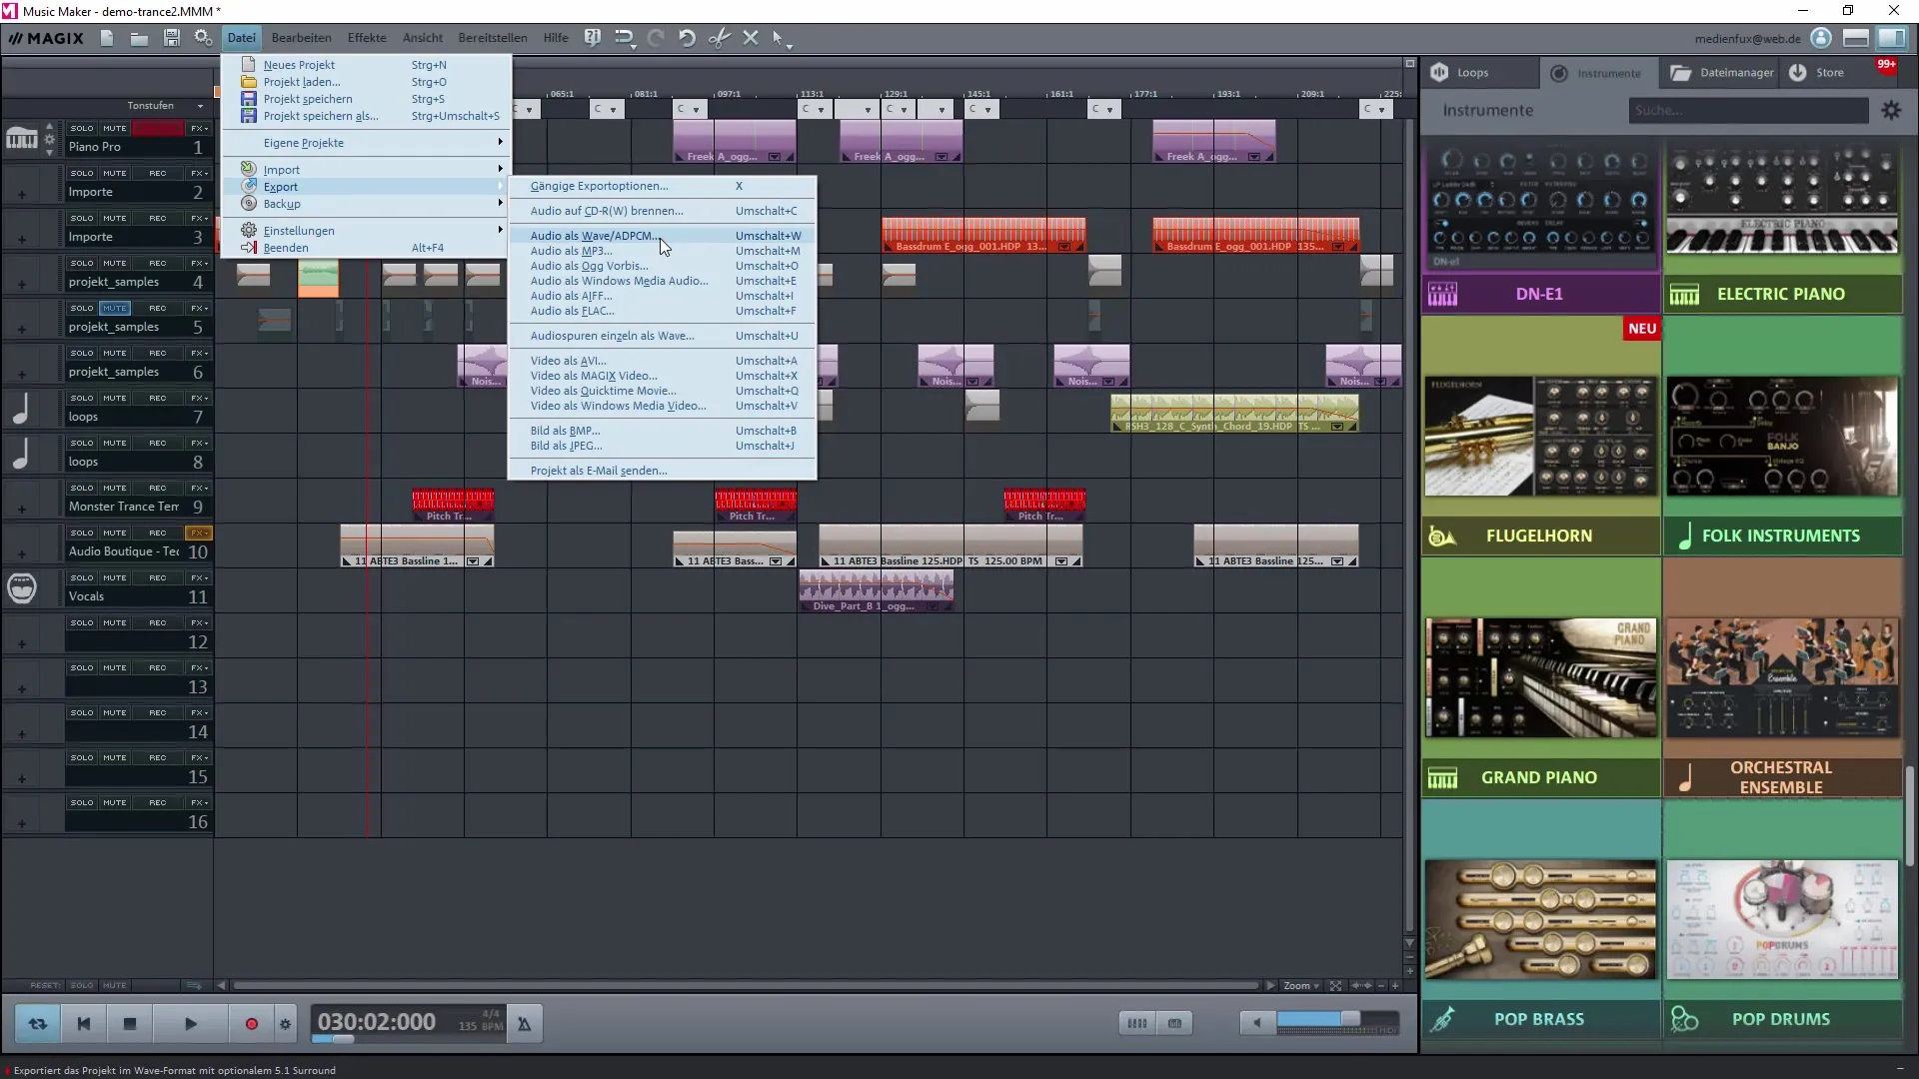1919x1079 pixels.
Task: Click the redo arrow icon
Action: pyautogui.click(x=656, y=38)
